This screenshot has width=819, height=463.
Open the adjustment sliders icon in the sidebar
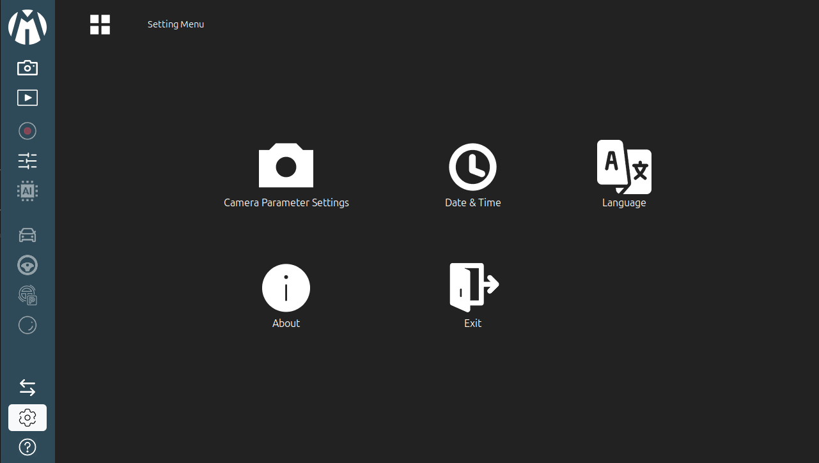click(27, 161)
